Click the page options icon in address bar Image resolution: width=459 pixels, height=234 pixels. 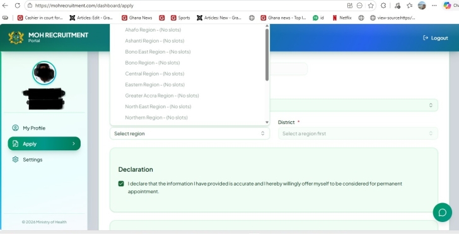(360, 5)
